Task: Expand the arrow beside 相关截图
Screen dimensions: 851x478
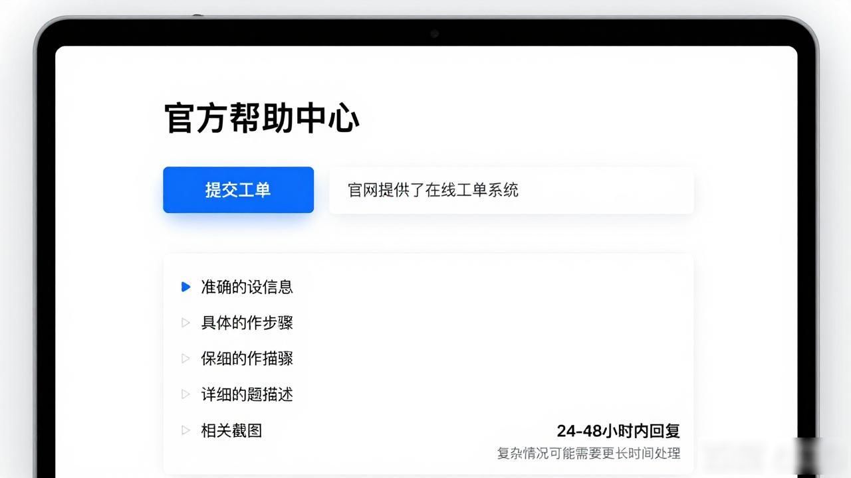Action: [186, 430]
